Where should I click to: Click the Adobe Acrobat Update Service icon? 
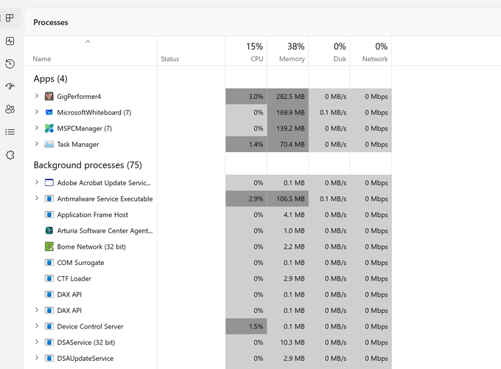pyautogui.click(x=49, y=183)
